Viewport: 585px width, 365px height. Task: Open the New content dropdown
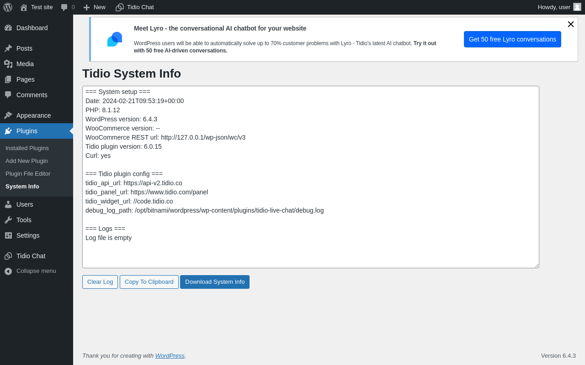coord(94,7)
